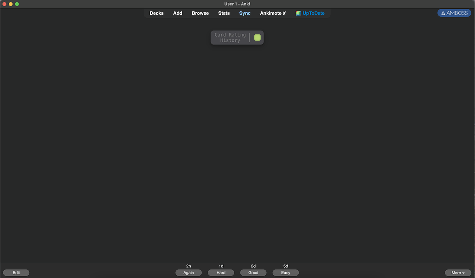Rate the card as Good
Screen dimensions: 475x278
click(253, 272)
